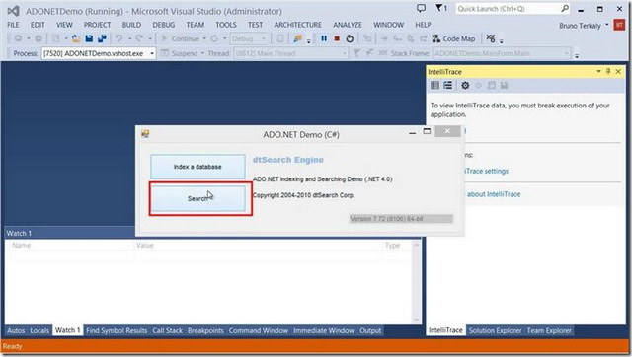This screenshot has width=632, height=357.
Task: Stop debugging with the red square icon
Action: click(337, 38)
